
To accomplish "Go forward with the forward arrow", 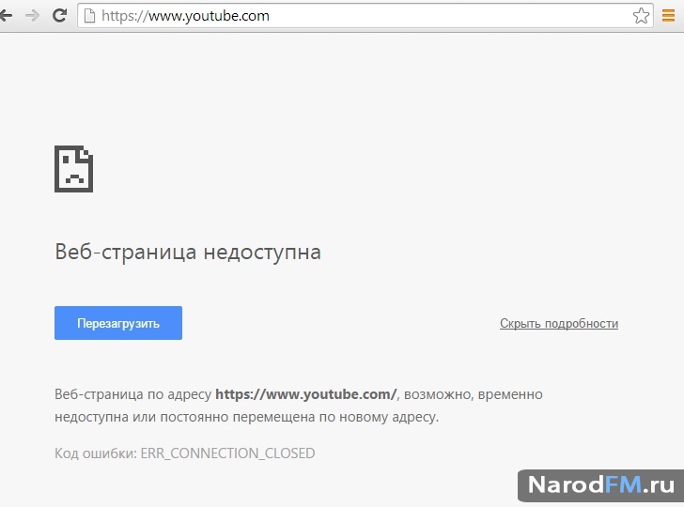I will 32,16.
